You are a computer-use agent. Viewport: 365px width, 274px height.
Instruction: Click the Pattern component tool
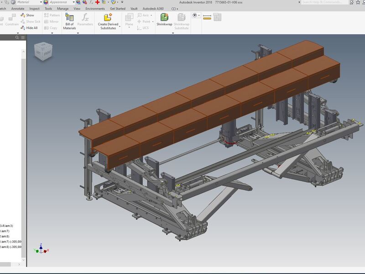coord(52,15)
